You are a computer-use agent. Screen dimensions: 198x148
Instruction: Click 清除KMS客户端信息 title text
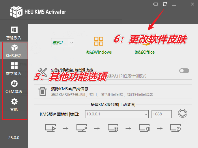pos(70,89)
